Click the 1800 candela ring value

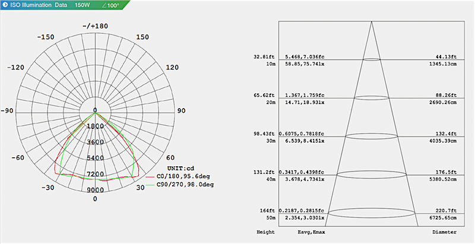pyautogui.click(x=95, y=126)
